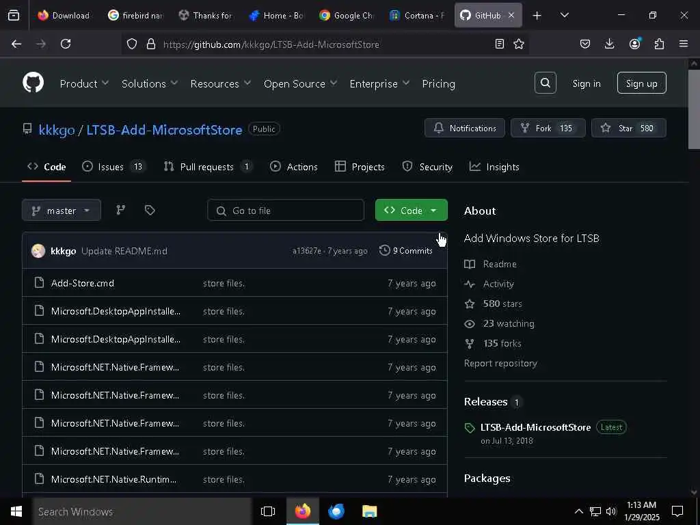
Task: Switch to the Cortana browser tab
Action: pos(417,15)
